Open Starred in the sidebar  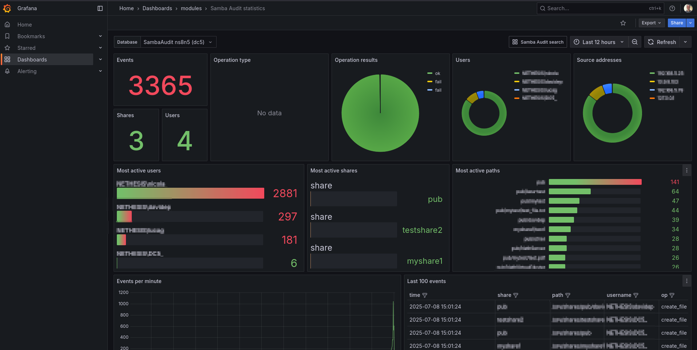tap(27, 48)
